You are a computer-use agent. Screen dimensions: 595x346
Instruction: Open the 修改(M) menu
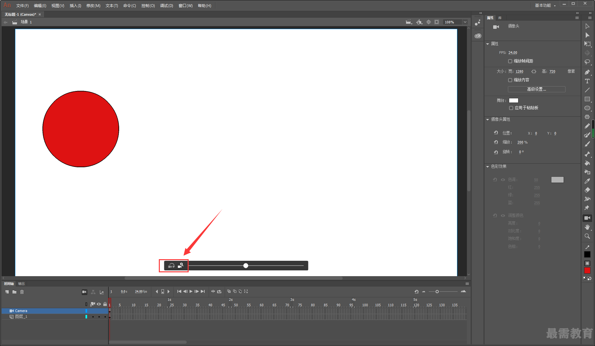[x=93, y=6]
